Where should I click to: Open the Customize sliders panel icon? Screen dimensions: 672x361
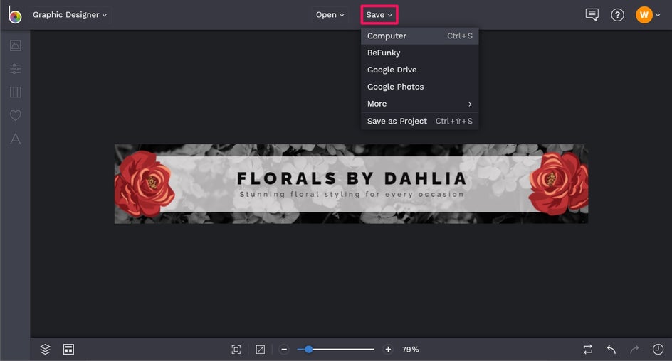coord(16,68)
